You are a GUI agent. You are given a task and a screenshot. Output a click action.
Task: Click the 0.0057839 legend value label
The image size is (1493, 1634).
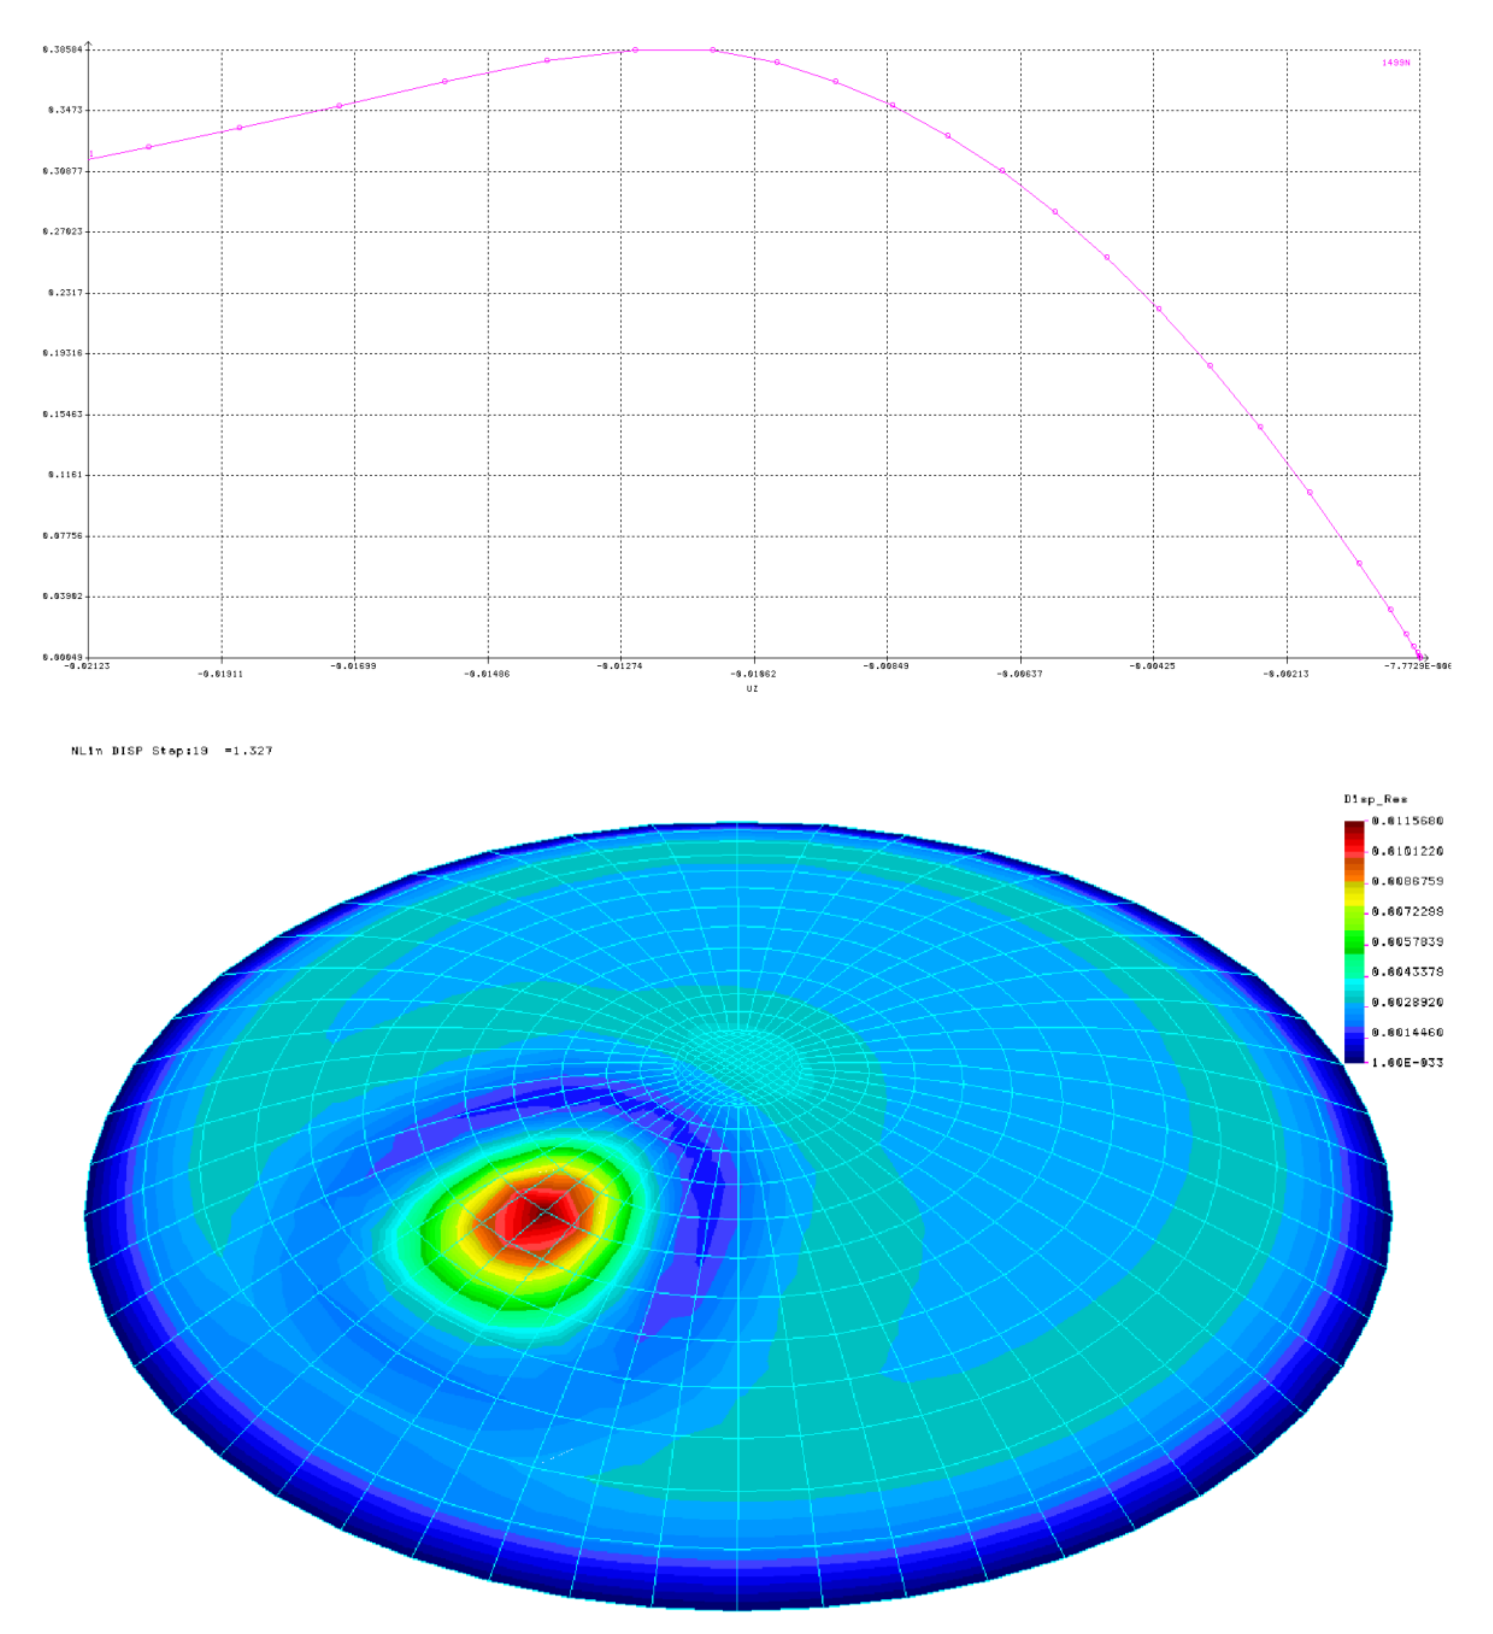click(1407, 942)
